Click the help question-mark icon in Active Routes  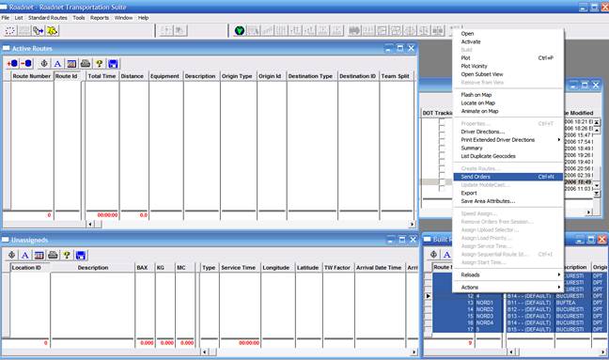(99, 63)
